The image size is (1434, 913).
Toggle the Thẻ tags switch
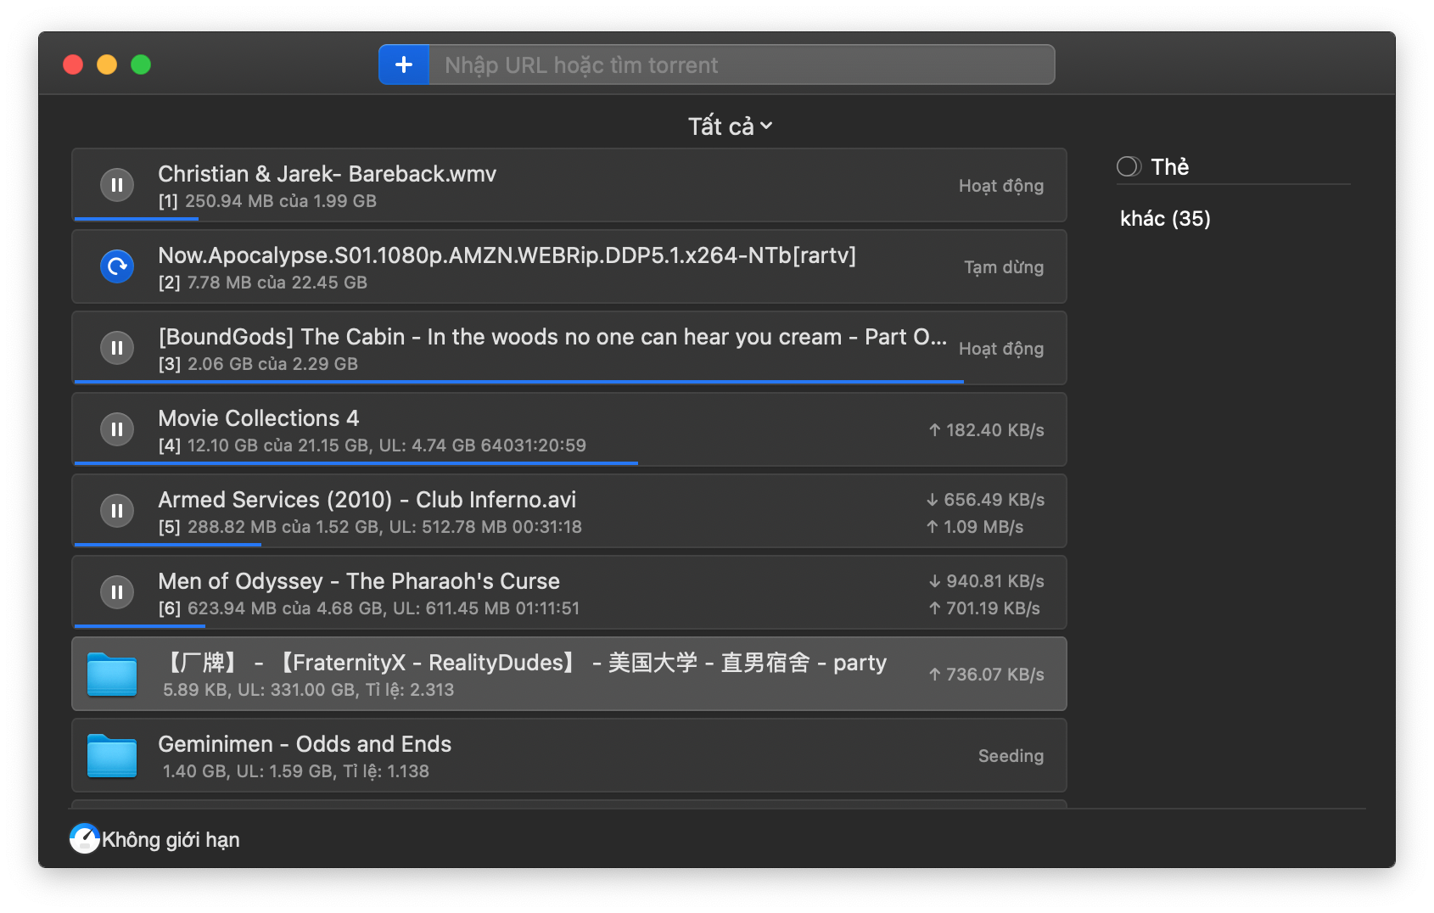point(1129,166)
